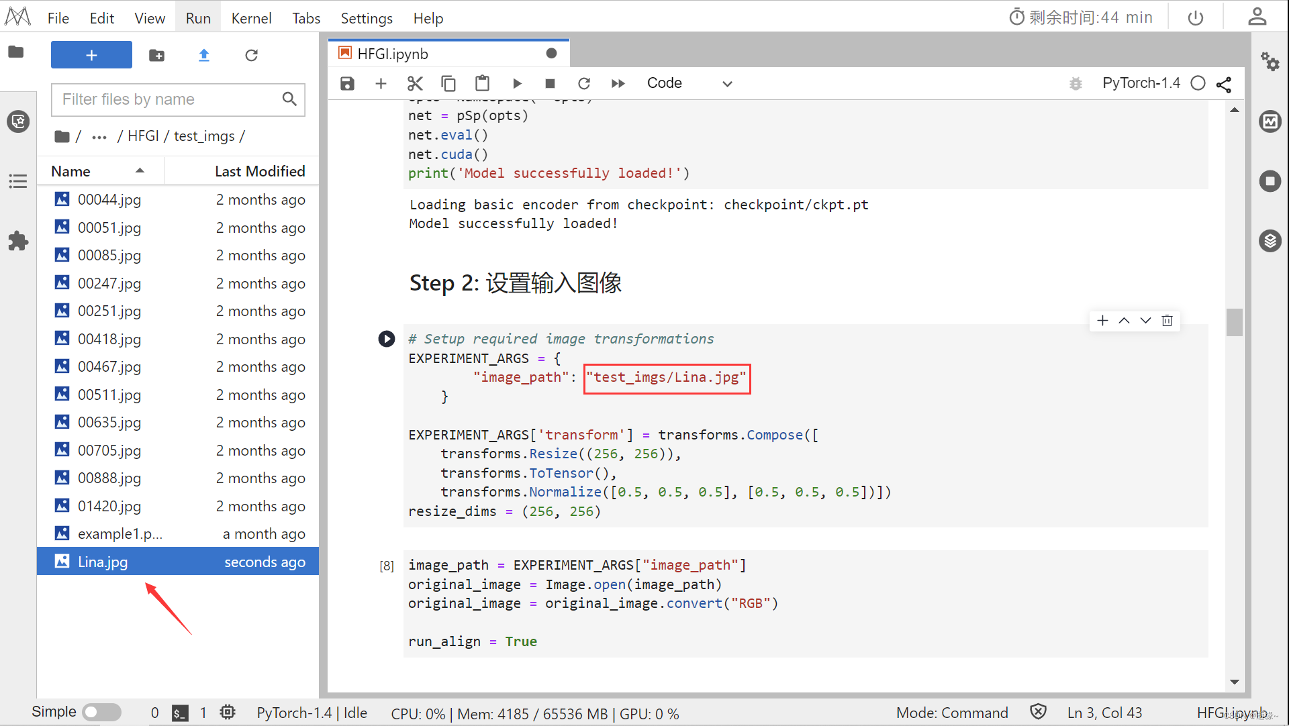Run cell using the circular play button
The image size is (1289, 726).
387,339
